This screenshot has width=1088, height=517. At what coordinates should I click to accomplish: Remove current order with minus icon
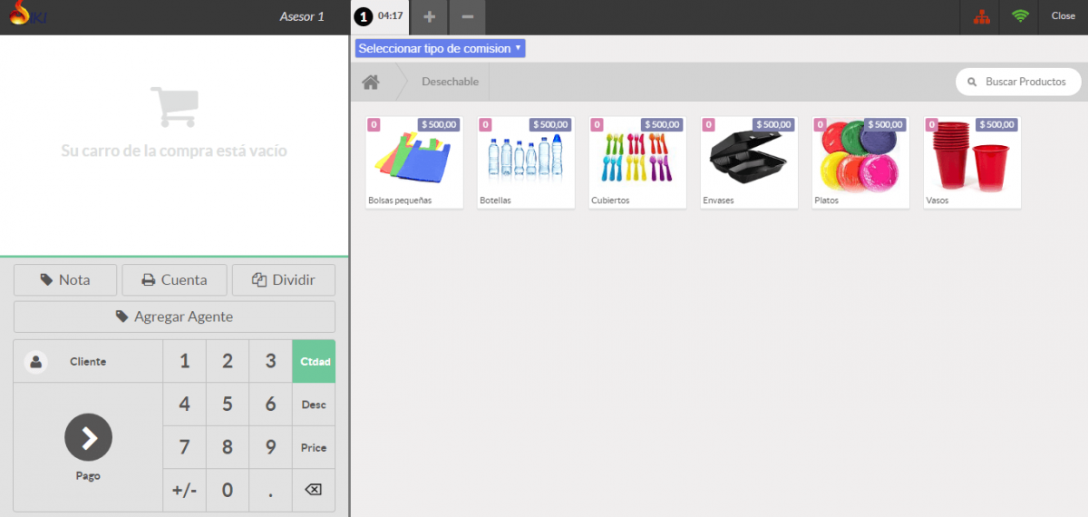pos(467,16)
